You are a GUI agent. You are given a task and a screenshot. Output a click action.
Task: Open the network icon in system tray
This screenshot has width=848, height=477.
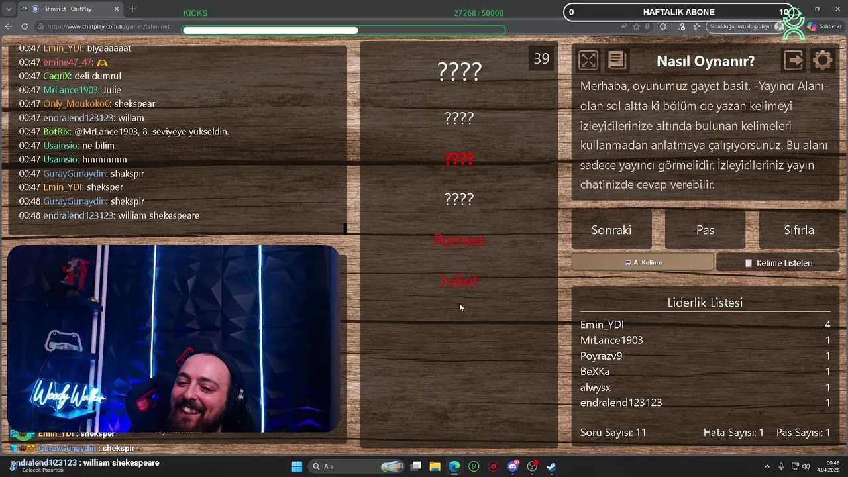click(x=796, y=466)
